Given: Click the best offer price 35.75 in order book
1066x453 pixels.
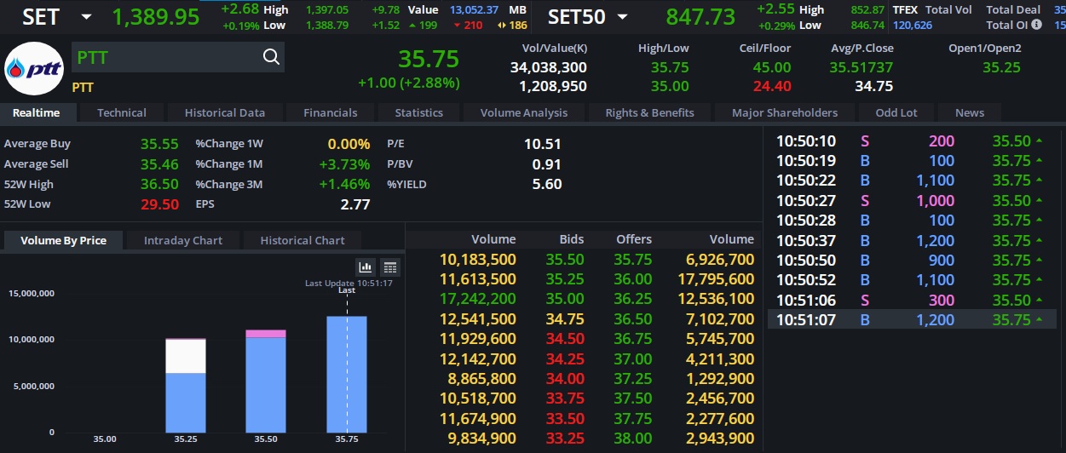Looking at the screenshot, I should 633,260.
